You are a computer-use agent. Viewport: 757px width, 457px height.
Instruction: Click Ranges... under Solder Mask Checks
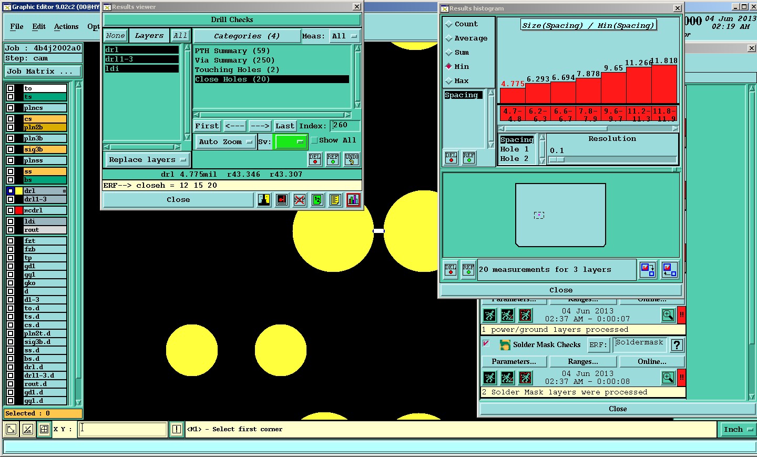pos(583,362)
